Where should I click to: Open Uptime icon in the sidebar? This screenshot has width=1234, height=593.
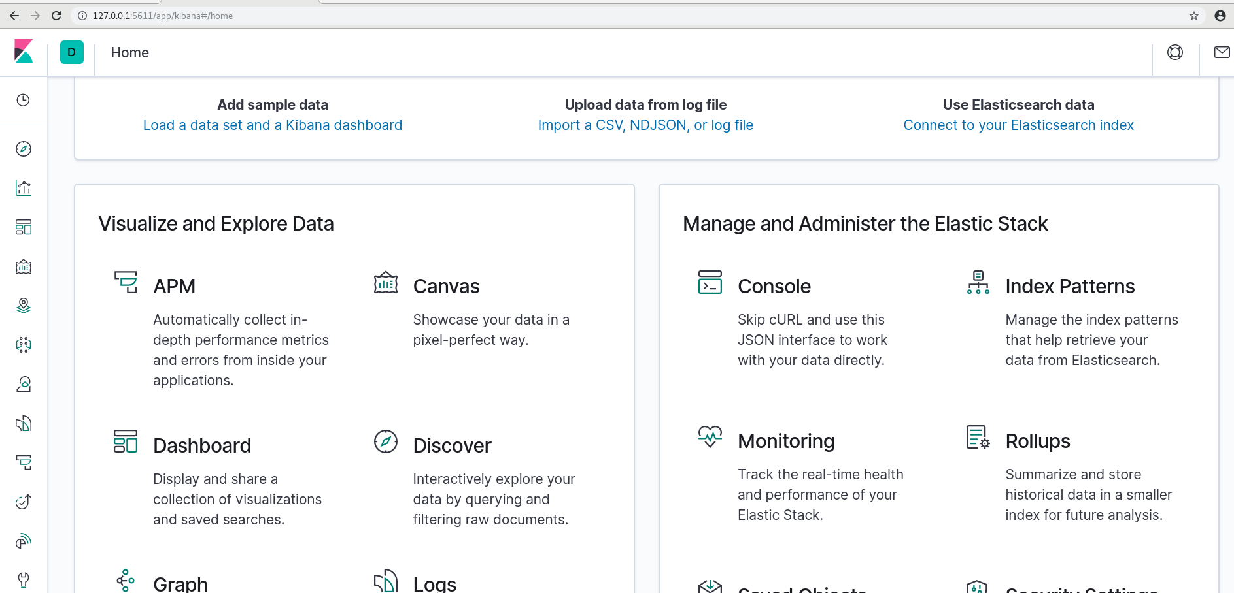pos(24,502)
